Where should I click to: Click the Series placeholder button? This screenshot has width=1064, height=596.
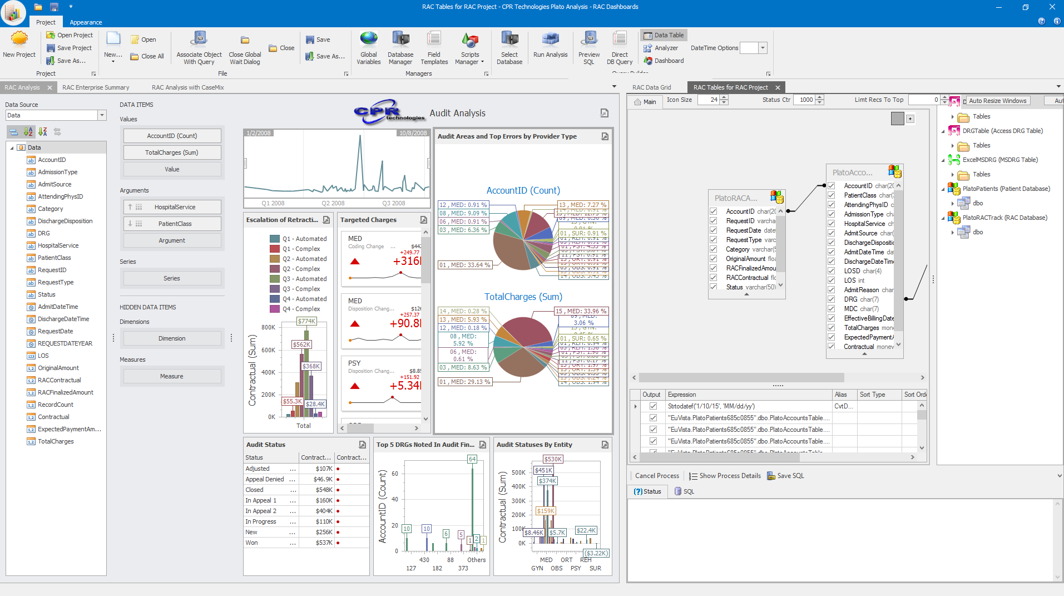172,278
